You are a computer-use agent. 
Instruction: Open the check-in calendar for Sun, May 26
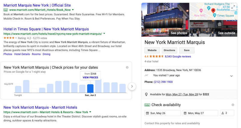[162, 113]
